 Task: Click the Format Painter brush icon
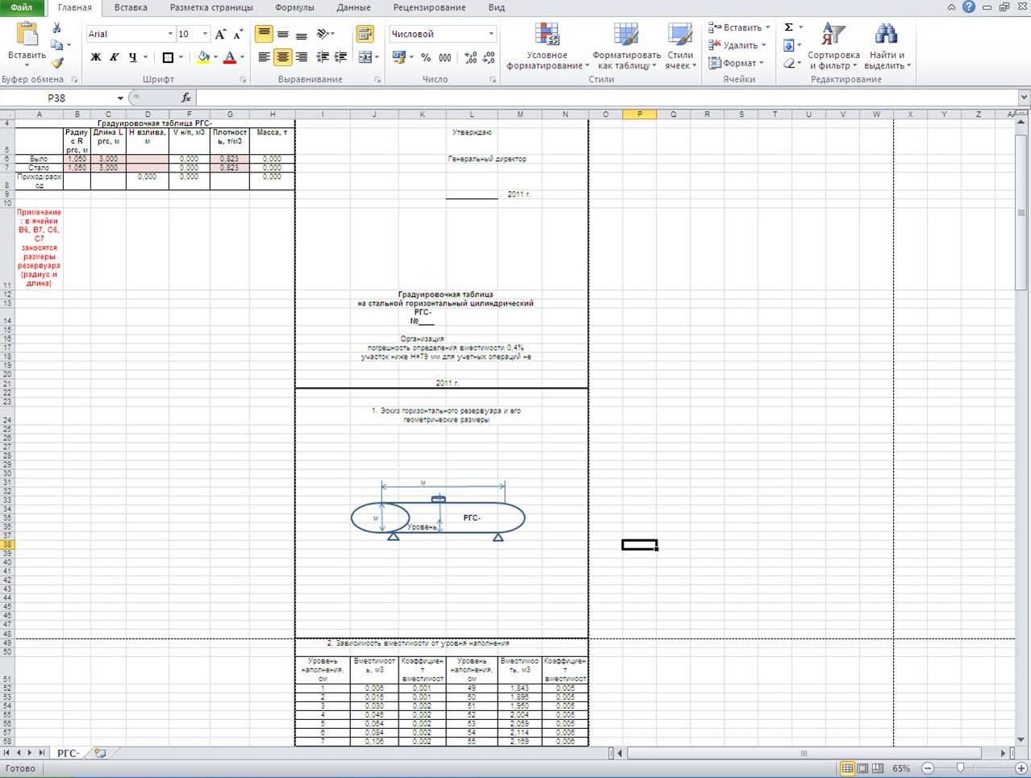(x=57, y=62)
